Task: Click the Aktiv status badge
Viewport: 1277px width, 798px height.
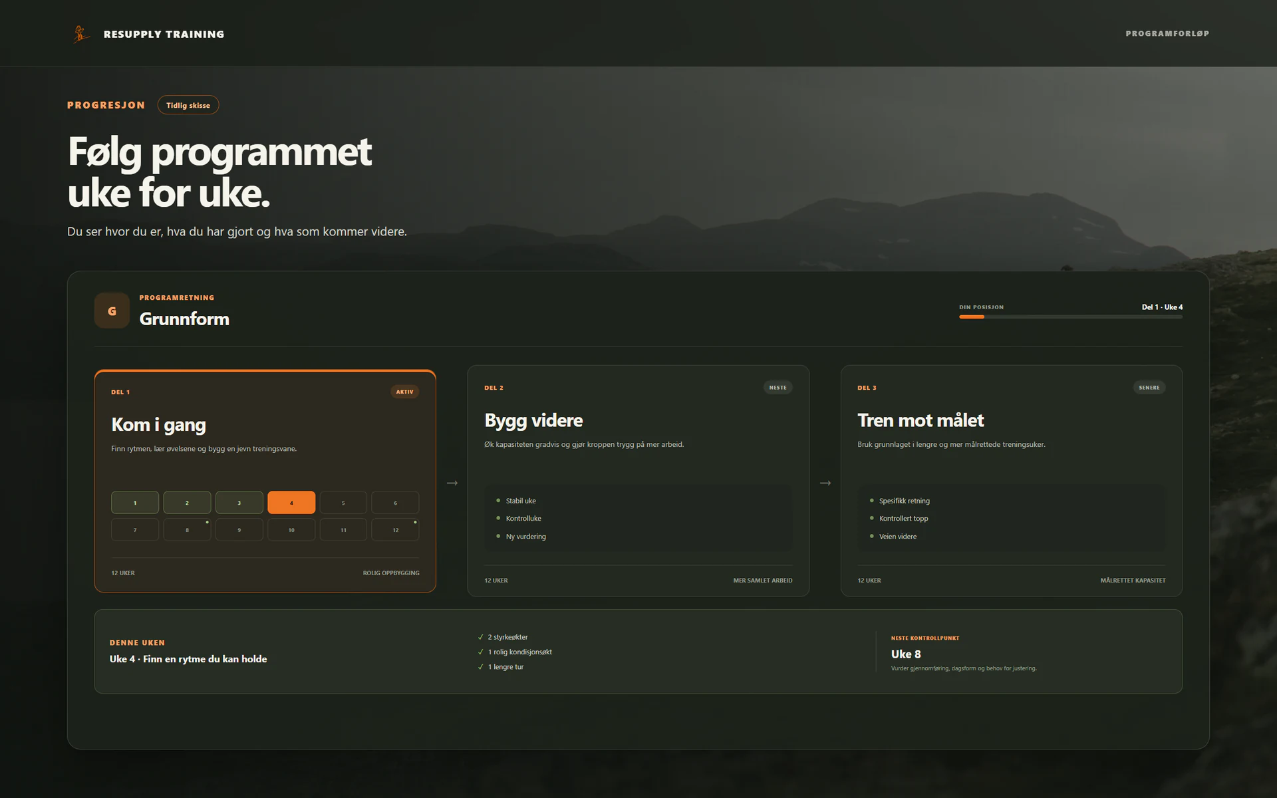Action: 404,392
